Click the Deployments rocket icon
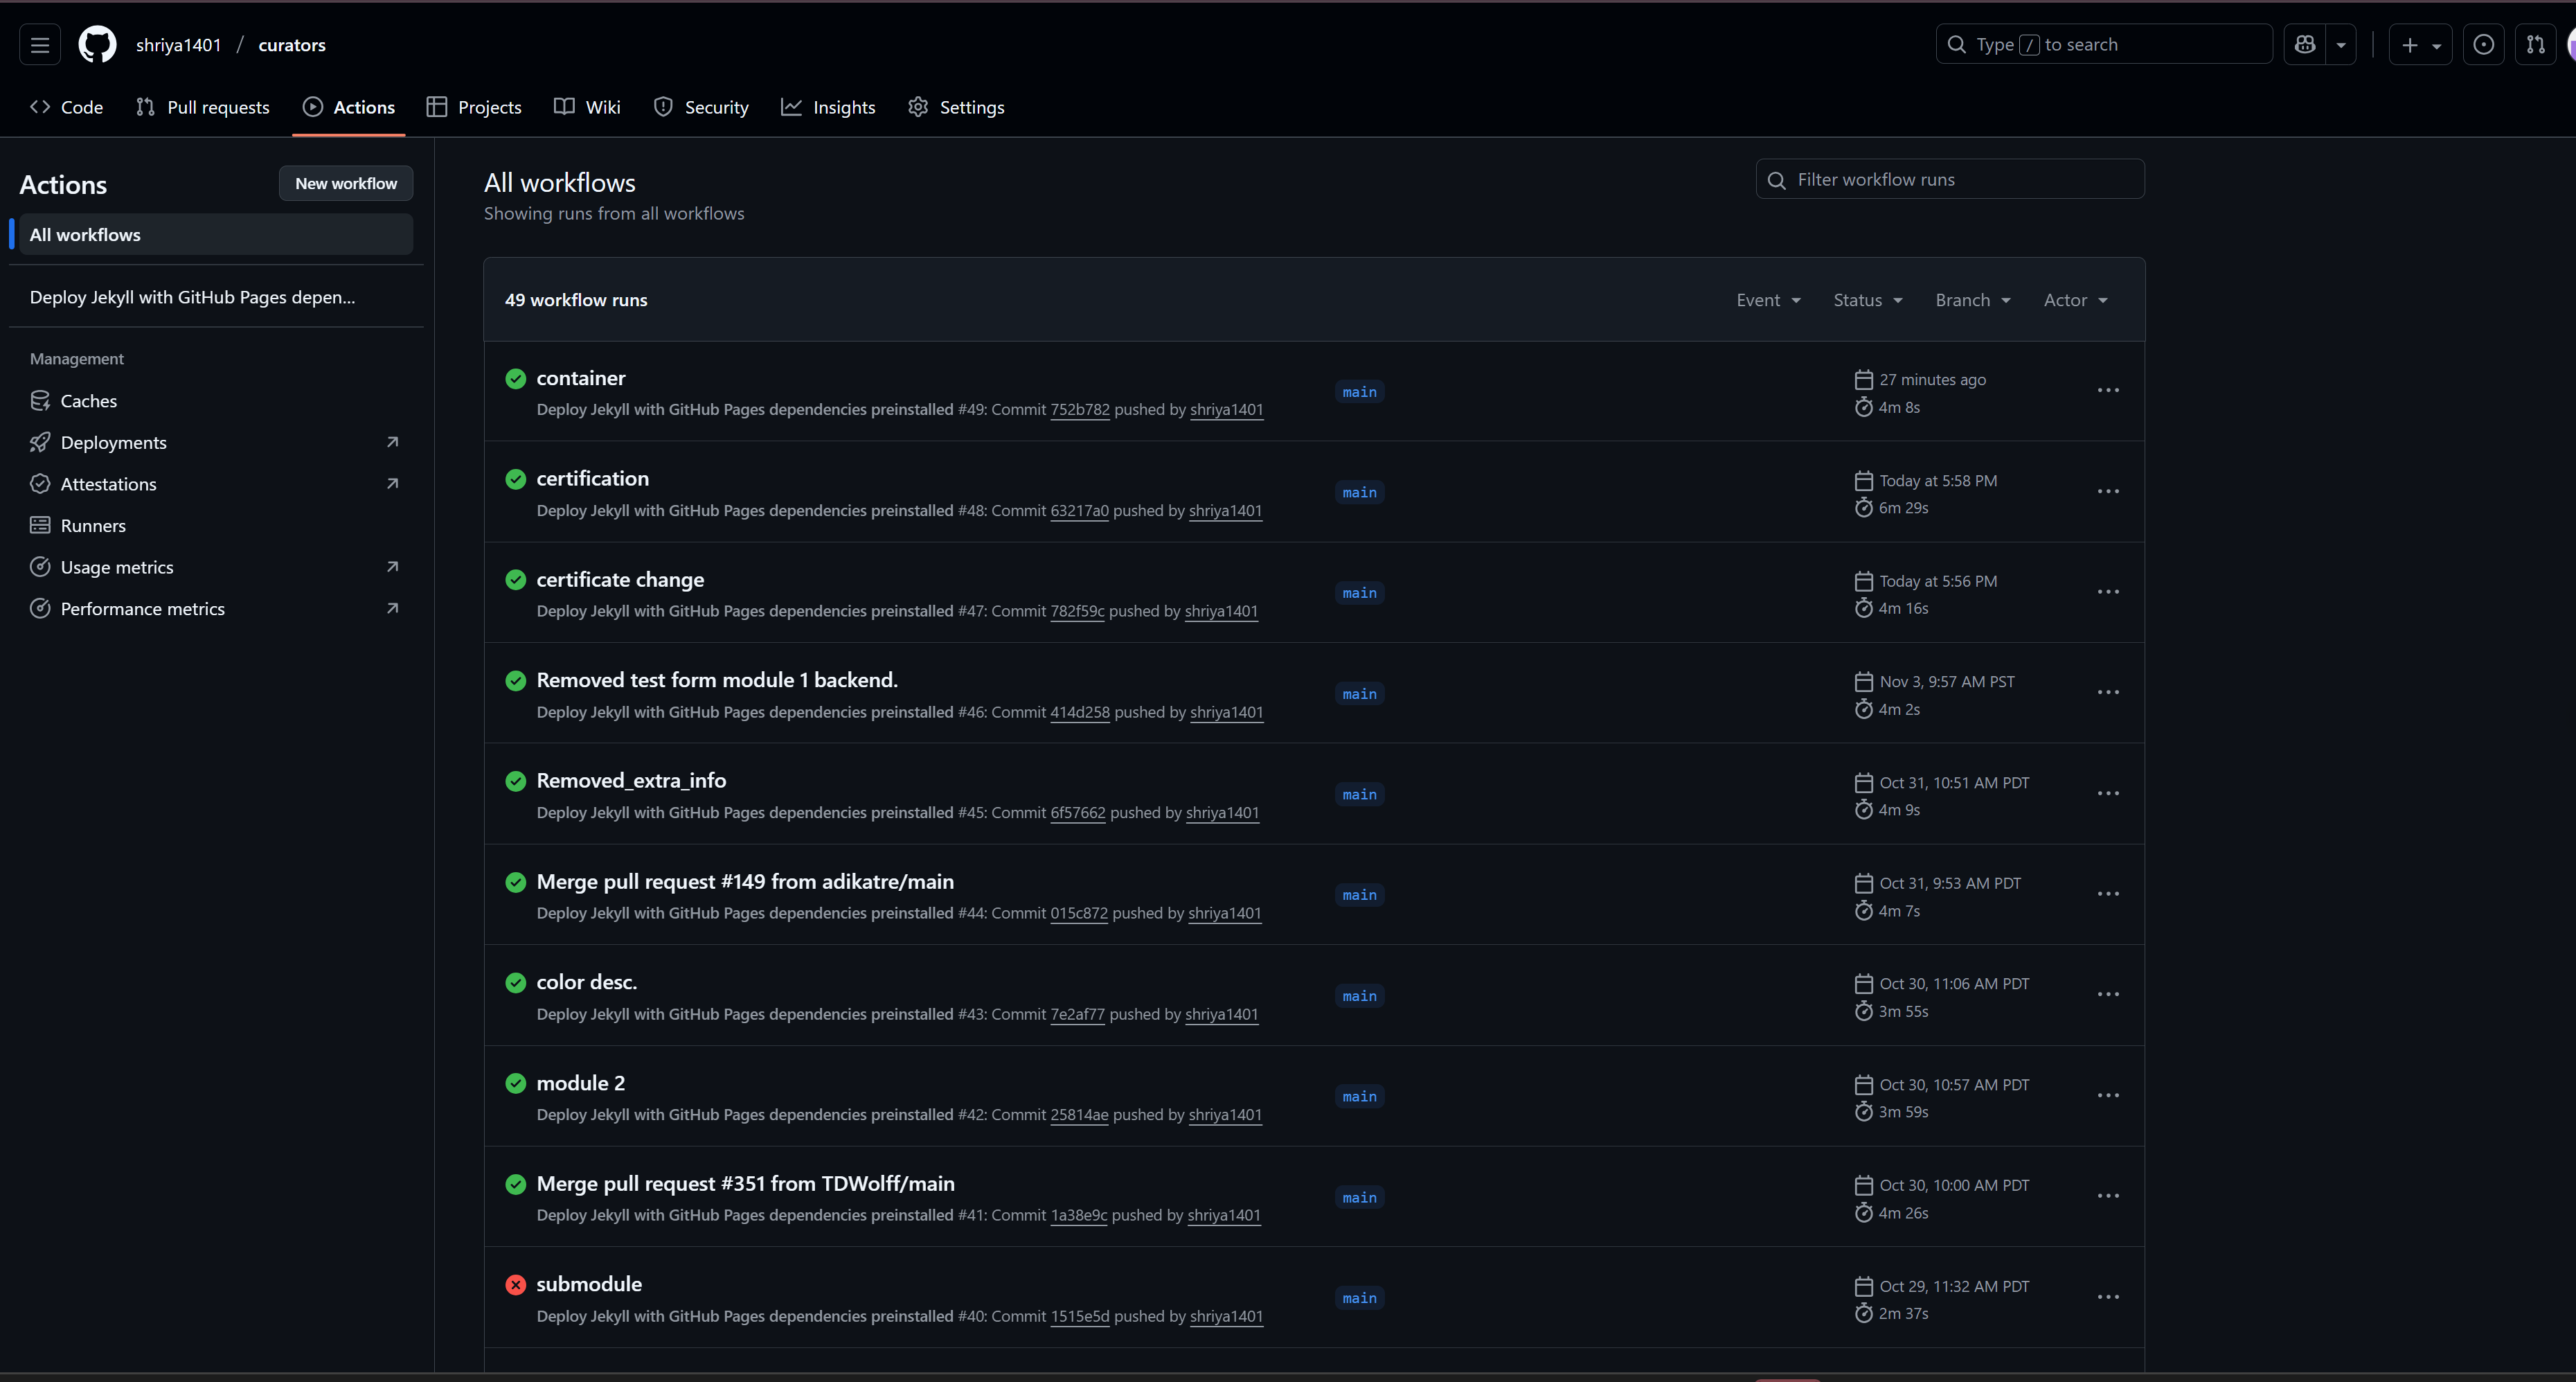The width and height of the screenshot is (2576, 1382). pyautogui.click(x=41, y=441)
